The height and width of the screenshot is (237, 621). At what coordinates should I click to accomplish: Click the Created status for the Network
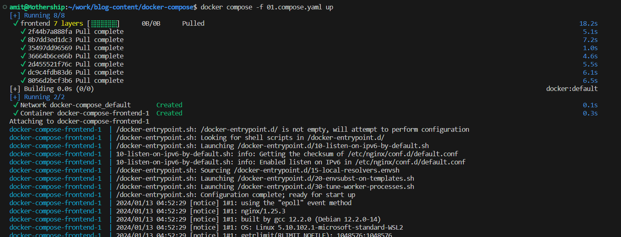(x=169, y=105)
